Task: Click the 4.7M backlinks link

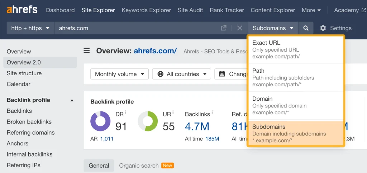Action: coord(197,126)
